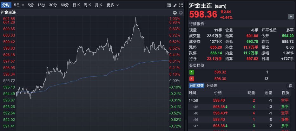Select the drawing brush tool icon
The image size is (296, 131).
175,5
